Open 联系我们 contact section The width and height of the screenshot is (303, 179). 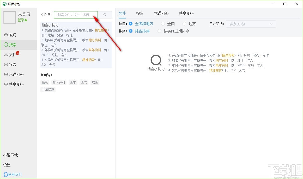click(13, 174)
